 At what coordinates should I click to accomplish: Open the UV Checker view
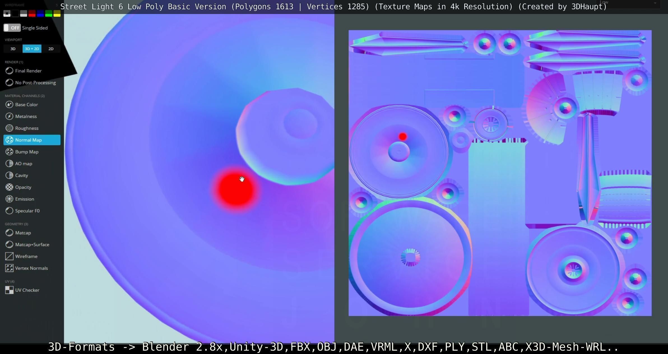tap(27, 290)
